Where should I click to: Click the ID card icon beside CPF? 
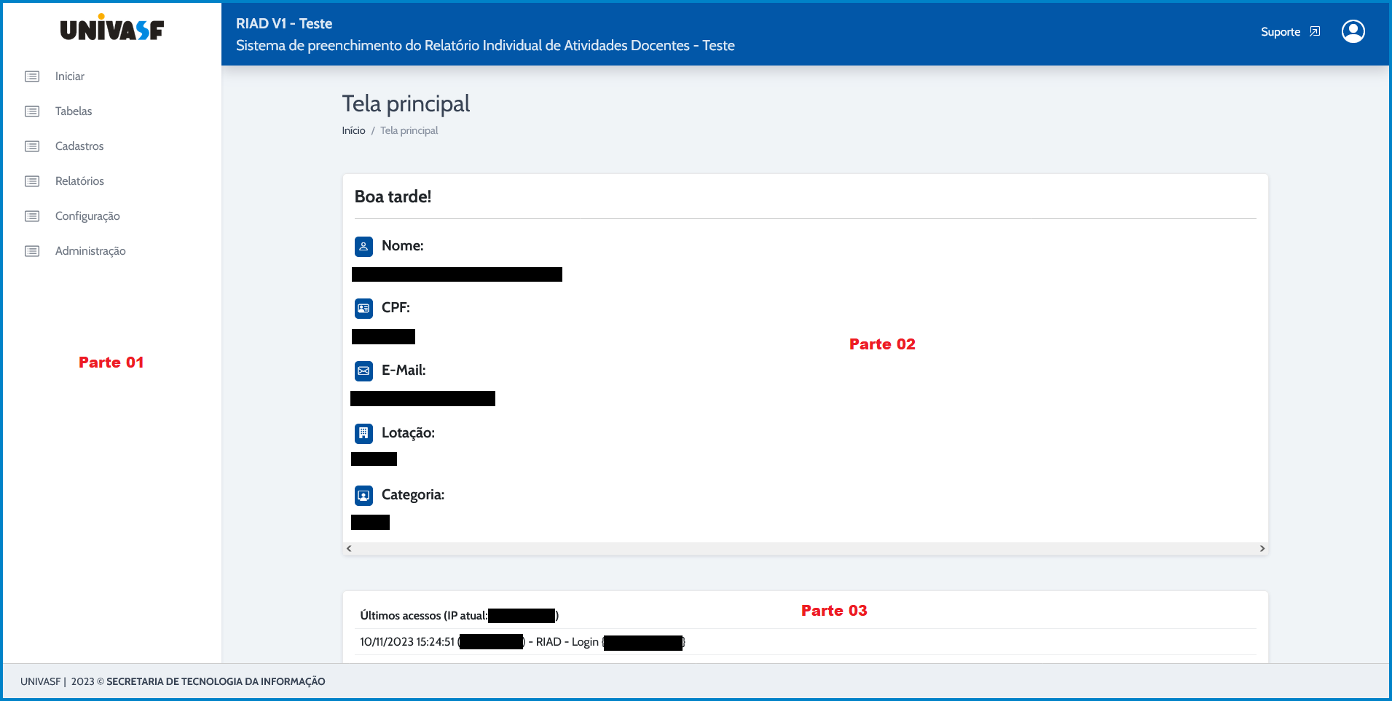pos(363,308)
